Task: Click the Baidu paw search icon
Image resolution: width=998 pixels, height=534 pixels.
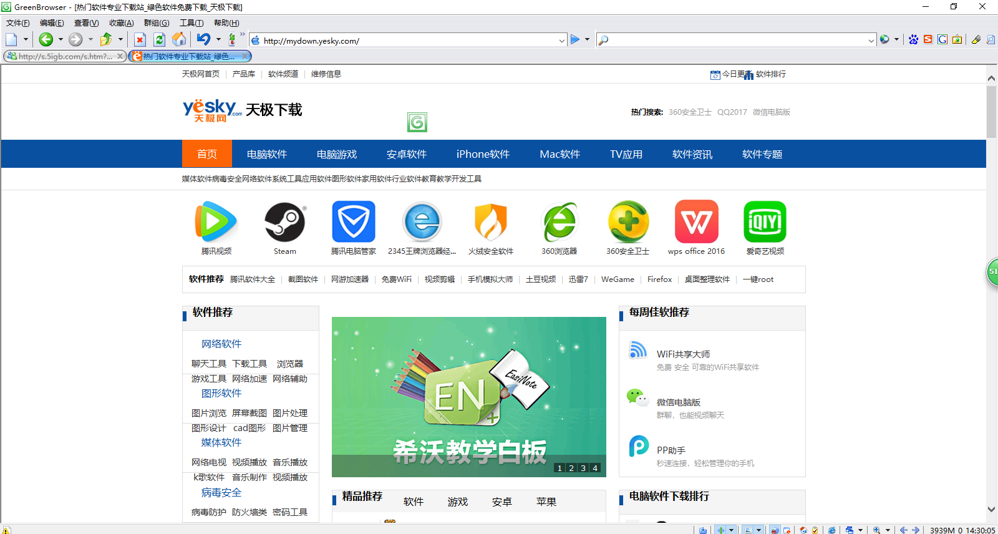Action: tap(913, 40)
